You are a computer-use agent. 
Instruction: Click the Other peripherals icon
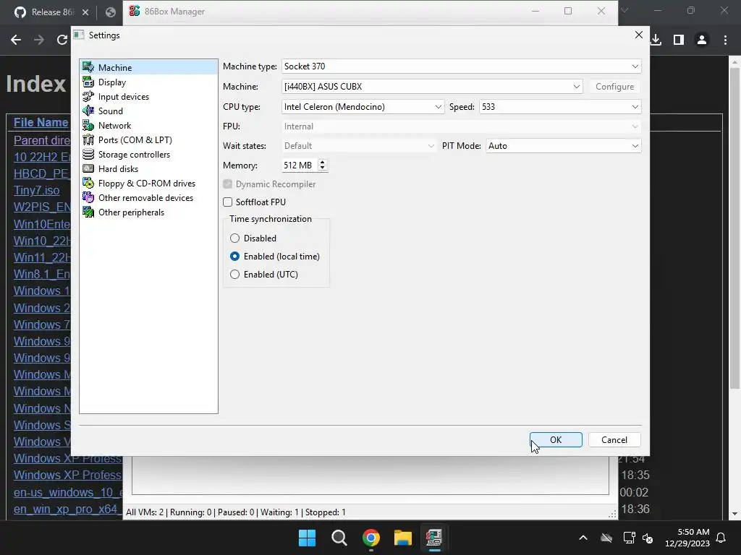click(88, 212)
